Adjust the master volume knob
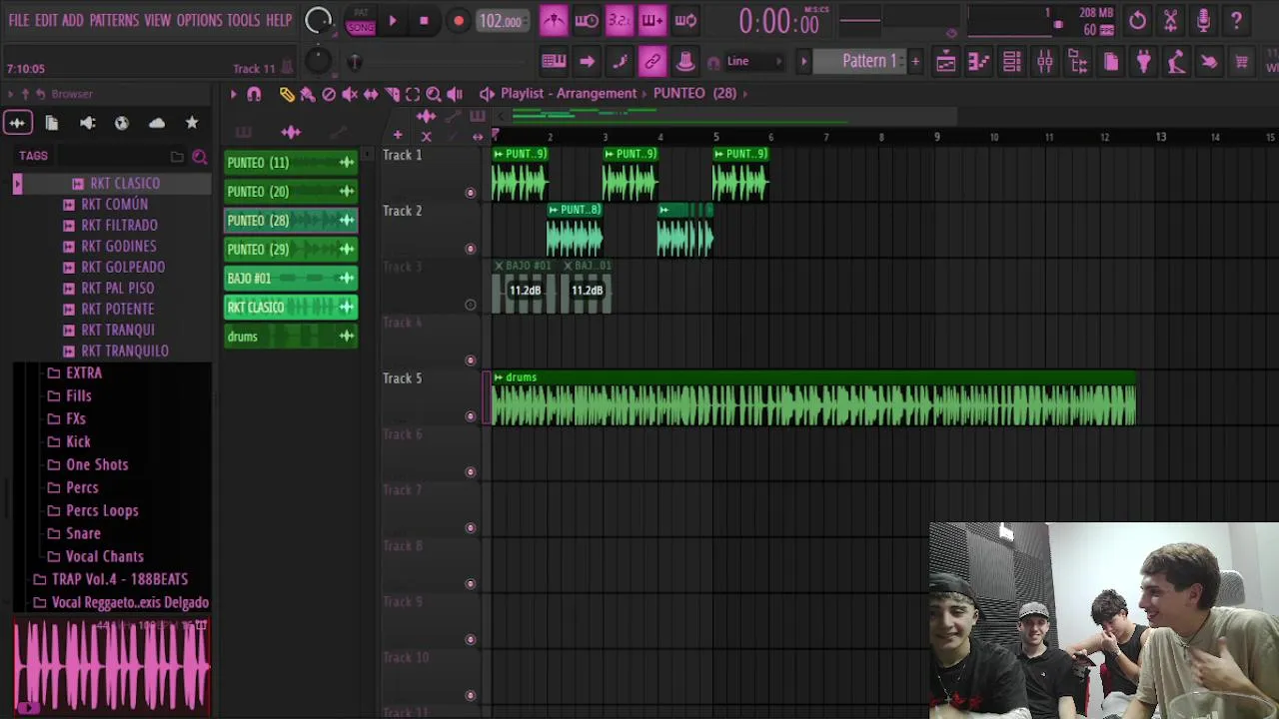The image size is (1279, 719). click(318, 20)
